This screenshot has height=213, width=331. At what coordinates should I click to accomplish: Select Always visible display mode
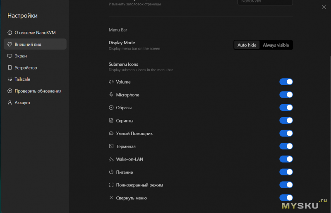[x=276, y=45]
